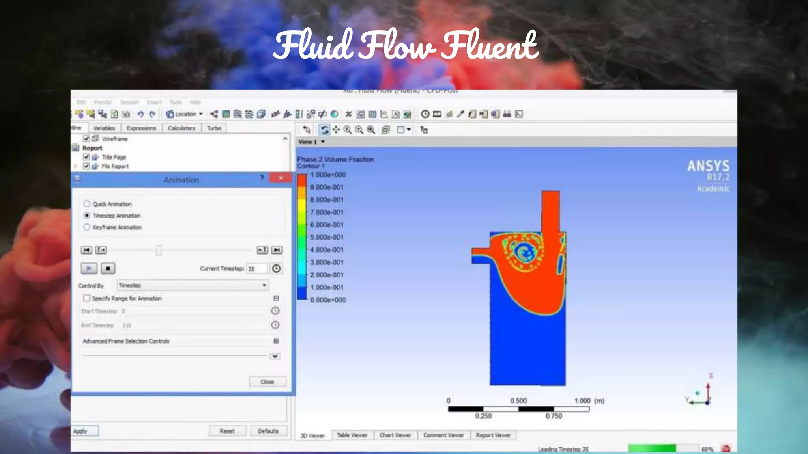Play the timestep animation
The width and height of the screenshot is (808, 454).
tap(89, 268)
